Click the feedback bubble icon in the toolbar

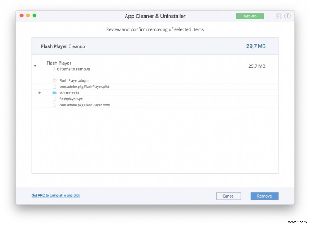278,16
